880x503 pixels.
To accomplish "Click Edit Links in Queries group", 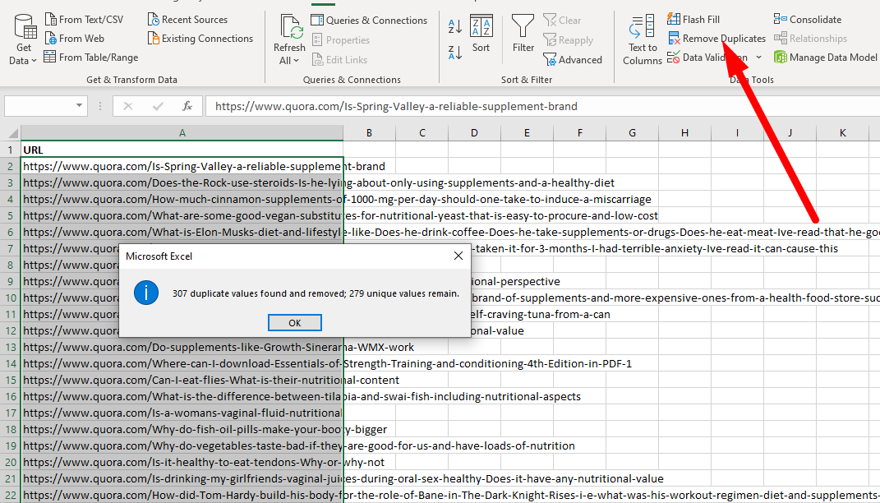I will 339,59.
